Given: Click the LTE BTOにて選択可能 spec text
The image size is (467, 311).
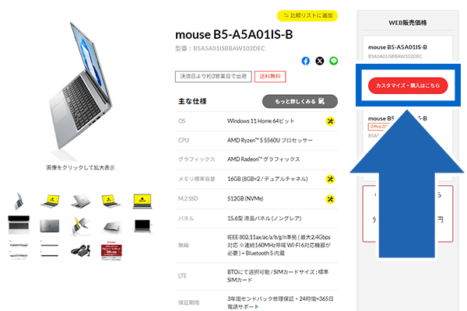Looking at the screenshot, I should 278,276.
